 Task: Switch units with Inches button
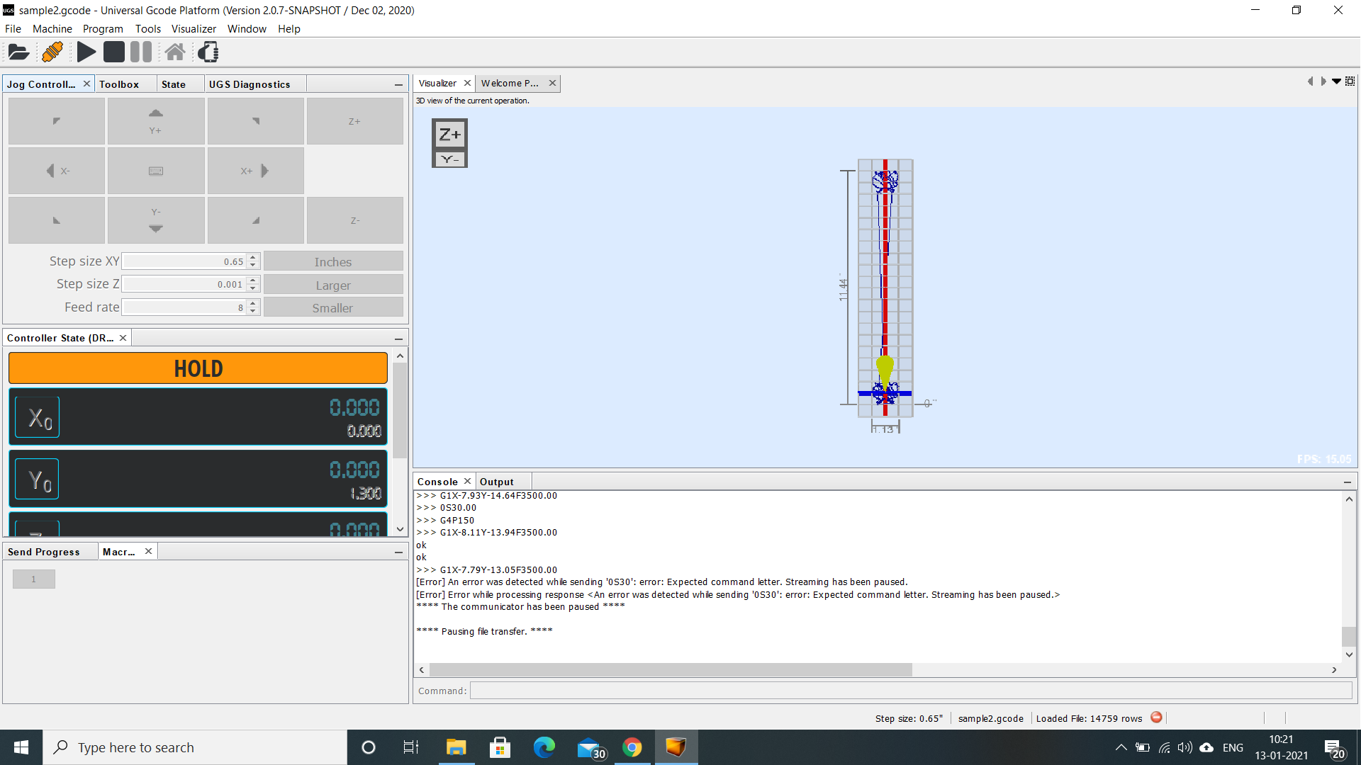333,261
